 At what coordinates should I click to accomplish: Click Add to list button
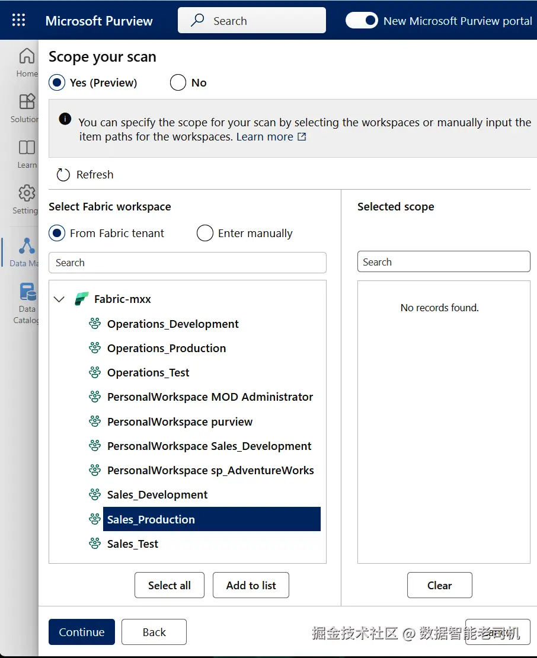click(251, 585)
